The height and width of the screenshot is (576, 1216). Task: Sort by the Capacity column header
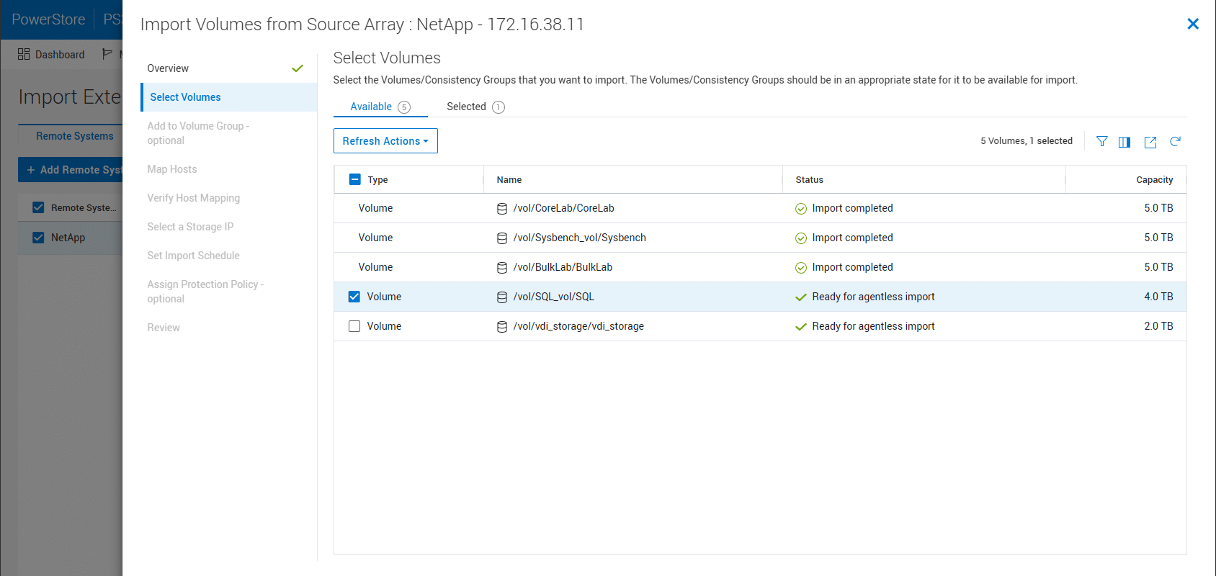coord(1154,180)
